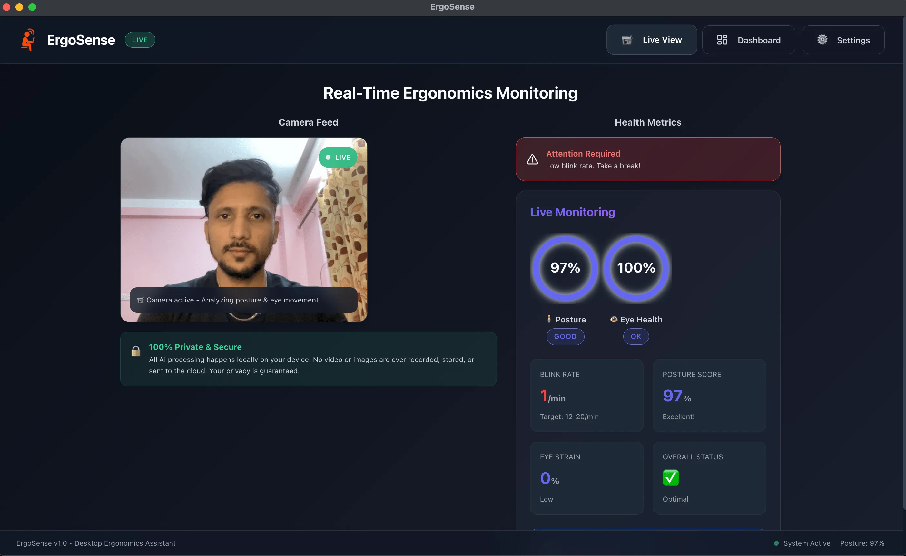The width and height of the screenshot is (906, 556).
Task: Click the green LIVE indicator on the camera feed
Action: pos(338,158)
